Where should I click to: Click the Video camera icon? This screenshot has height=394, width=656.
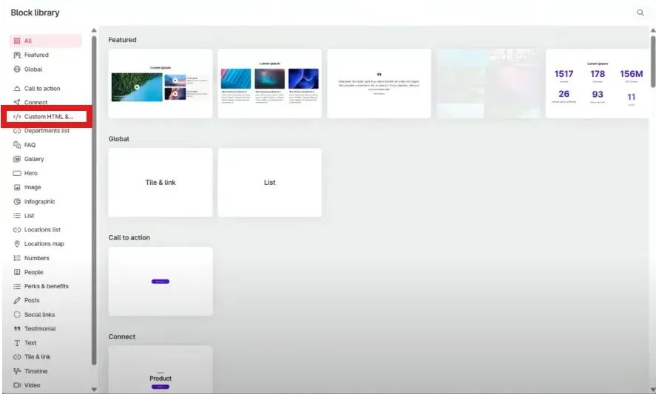(x=17, y=386)
